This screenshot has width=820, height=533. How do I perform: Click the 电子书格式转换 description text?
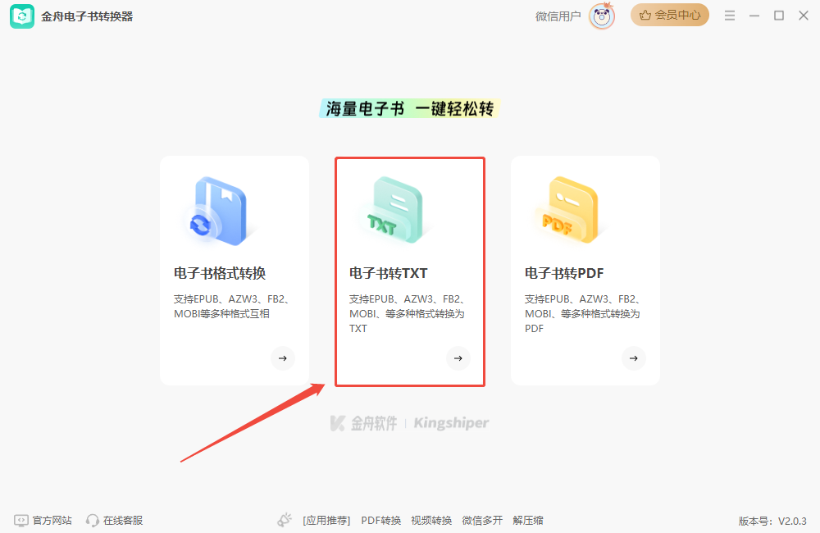(232, 307)
